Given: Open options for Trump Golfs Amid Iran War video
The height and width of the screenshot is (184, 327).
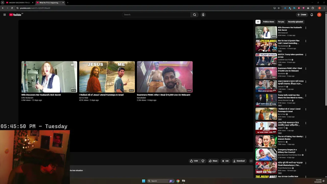Looking at the screenshot, I should pyautogui.click(x=306, y=96).
